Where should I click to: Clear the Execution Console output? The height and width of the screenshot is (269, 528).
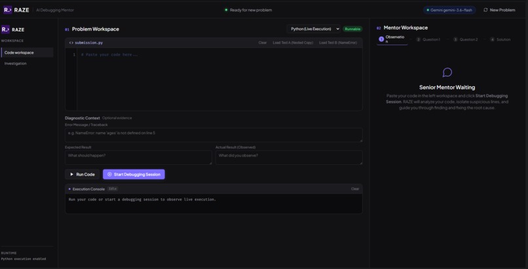click(x=355, y=189)
